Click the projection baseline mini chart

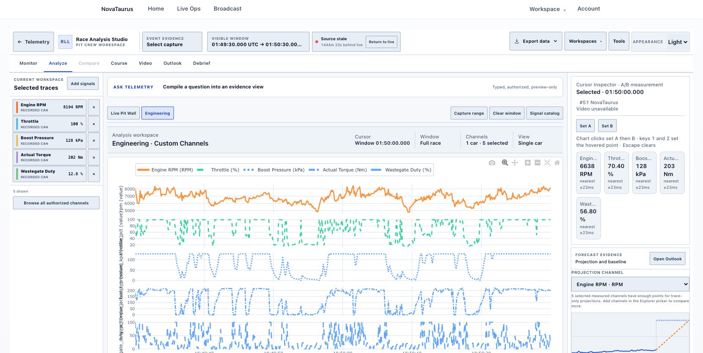[x=630, y=333]
